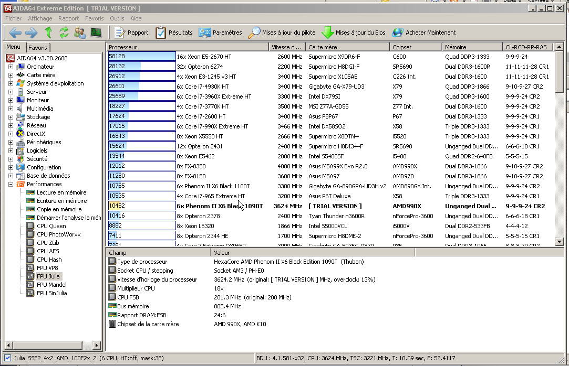Click the Valeur column header
Viewport: 569px width, 366px height.
click(313, 253)
